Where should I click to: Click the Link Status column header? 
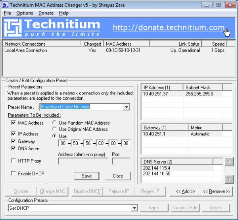[x=175, y=44]
